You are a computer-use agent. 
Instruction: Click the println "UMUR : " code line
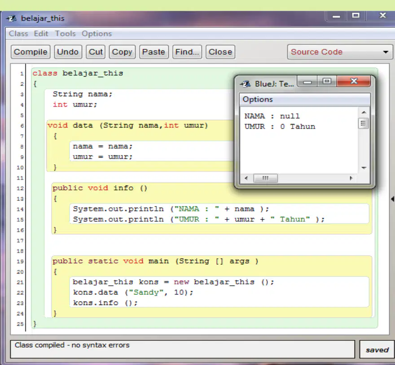pyautogui.click(x=199, y=219)
